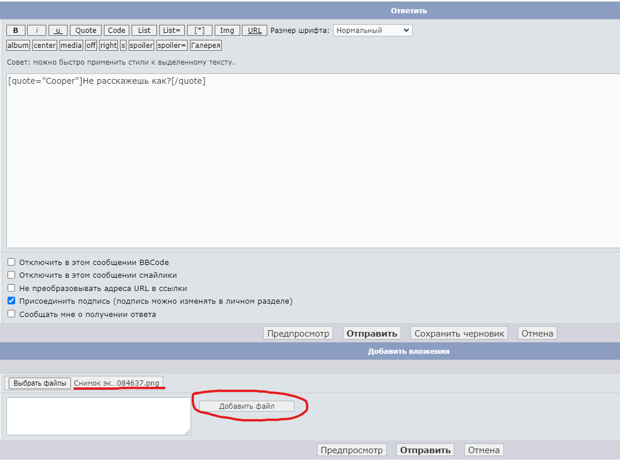The height and width of the screenshot is (463, 620).
Task: Insert an image tag with Img button
Action: coord(227,31)
